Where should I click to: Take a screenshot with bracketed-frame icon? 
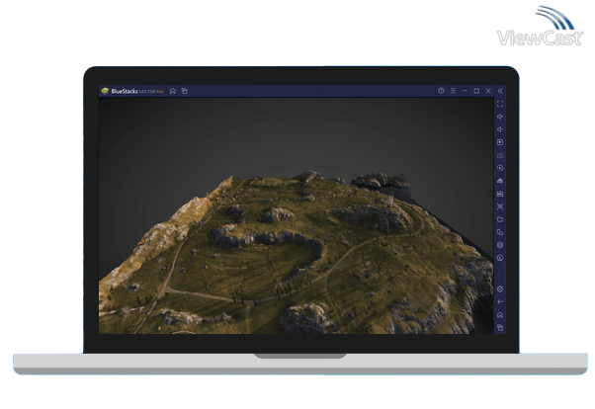coord(500,206)
